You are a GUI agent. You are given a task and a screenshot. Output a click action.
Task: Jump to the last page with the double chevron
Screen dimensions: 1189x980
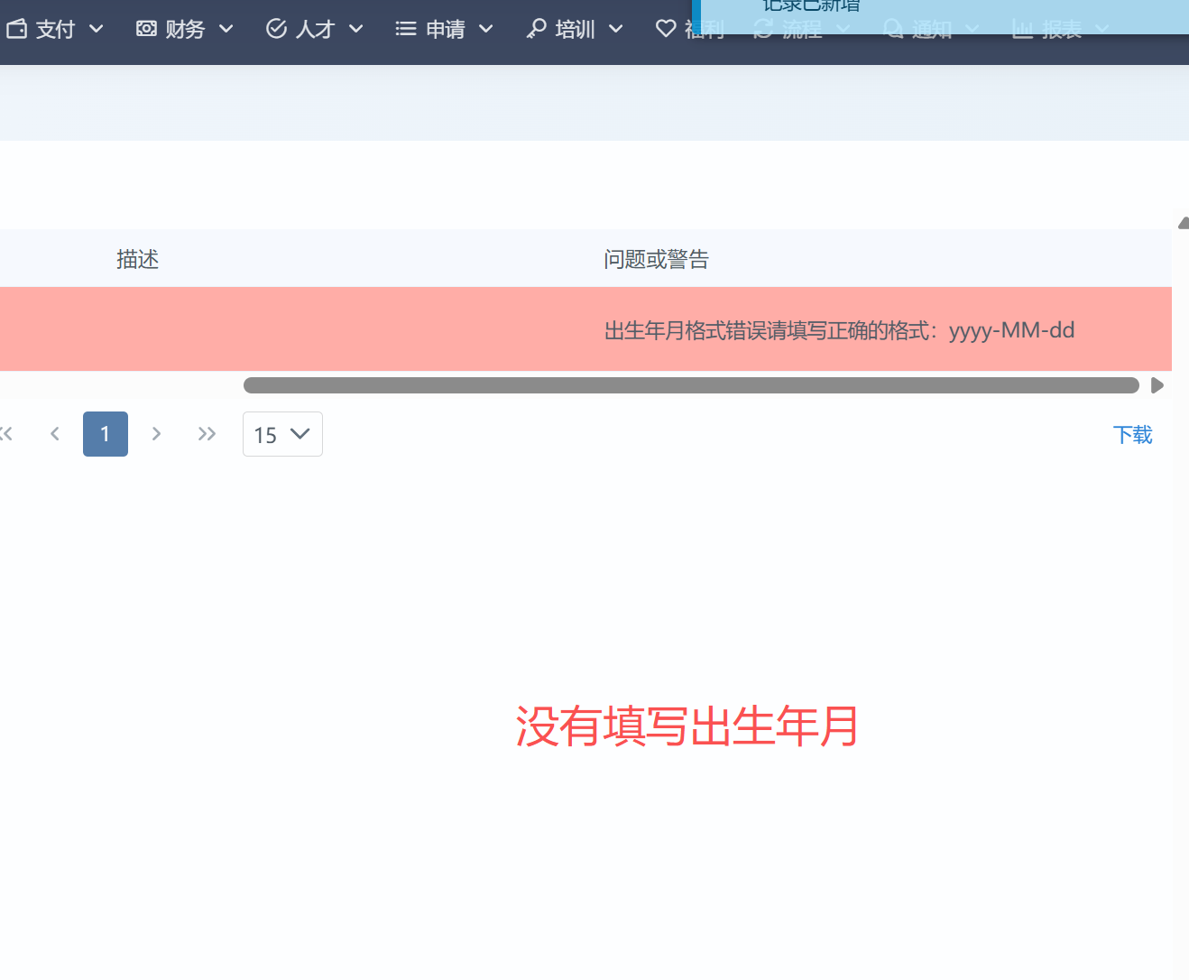[x=207, y=434]
